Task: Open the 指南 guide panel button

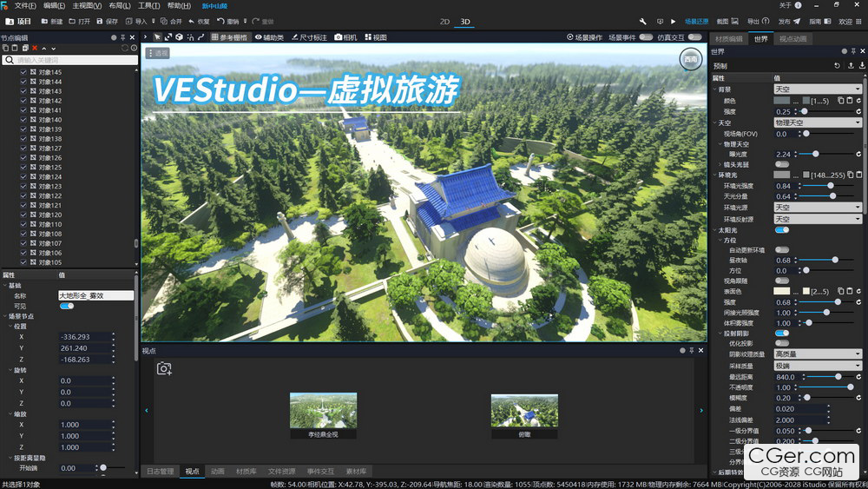Action: point(820,22)
